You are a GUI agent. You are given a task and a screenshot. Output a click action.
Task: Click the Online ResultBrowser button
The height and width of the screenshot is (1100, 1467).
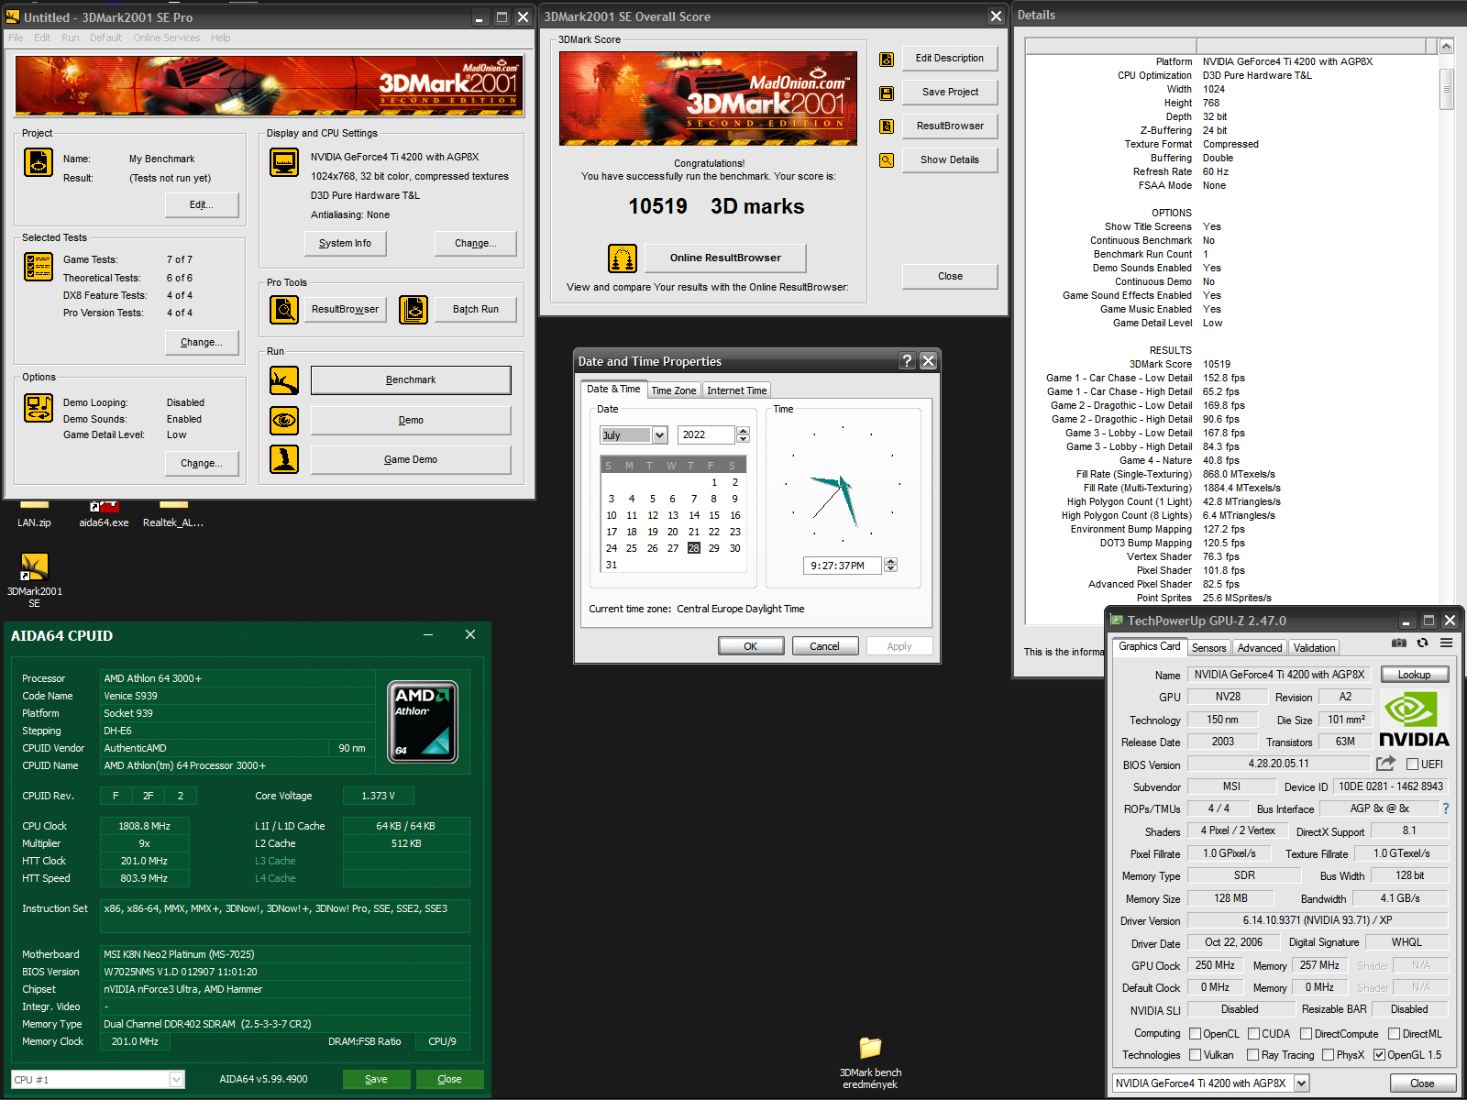click(x=725, y=258)
